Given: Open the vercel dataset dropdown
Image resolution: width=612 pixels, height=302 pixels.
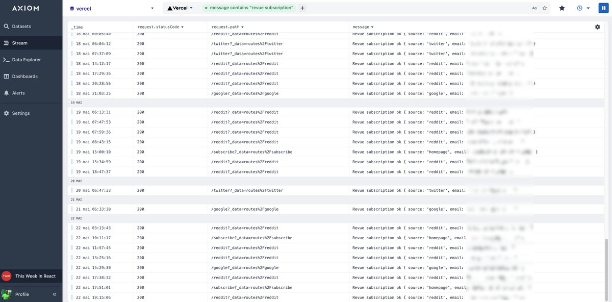Looking at the screenshot, I should (x=152, y=8).
